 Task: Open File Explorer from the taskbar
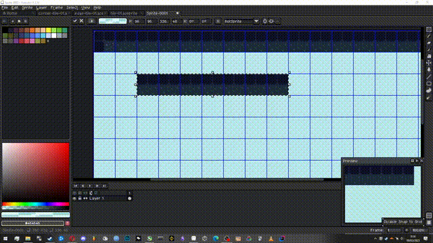coord(28,238)
